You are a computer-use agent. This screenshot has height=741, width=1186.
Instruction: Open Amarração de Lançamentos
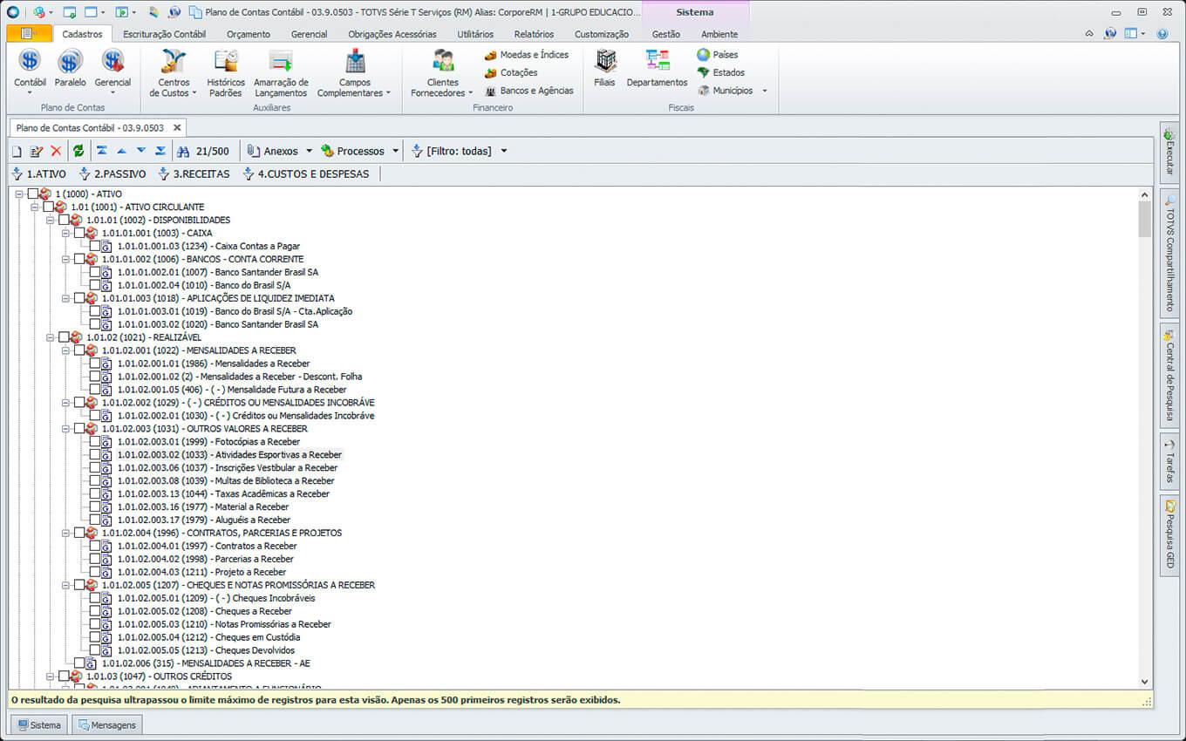pos(281,63)
